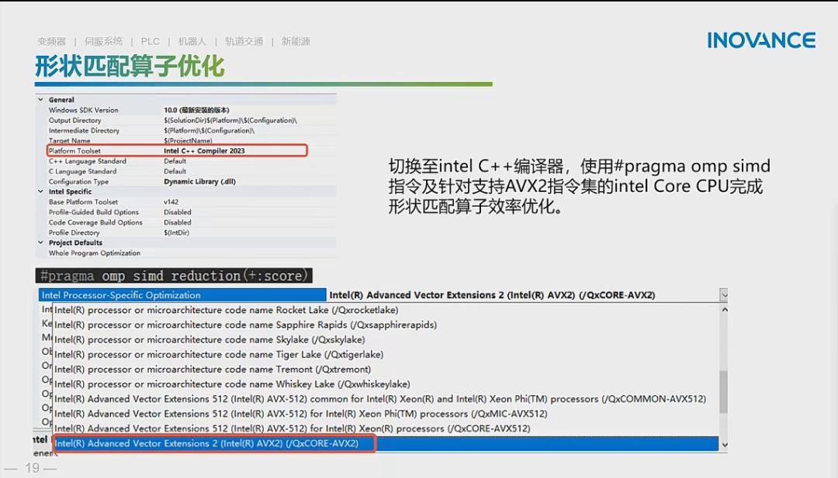Open the Intel Processor-Specific Optimization dropdown
This screenshot has width=838, height=478.
(x=724, y=294)
